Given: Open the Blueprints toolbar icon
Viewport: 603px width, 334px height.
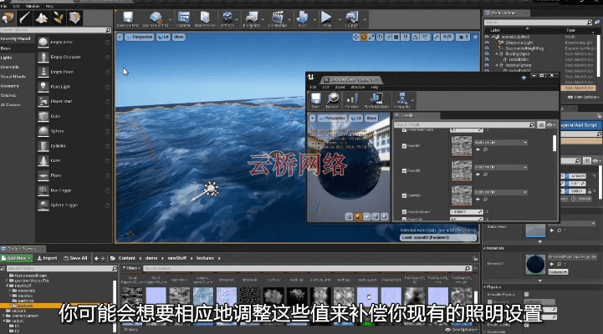Looking at the screenshot, I should [252, 18].
